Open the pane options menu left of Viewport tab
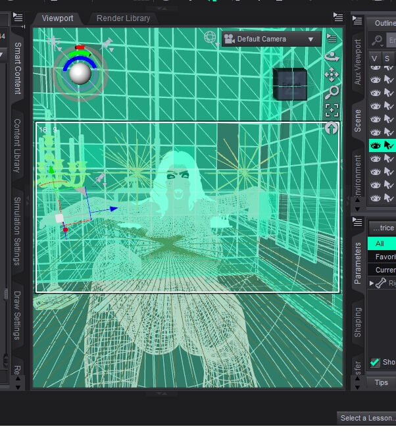 18,18
